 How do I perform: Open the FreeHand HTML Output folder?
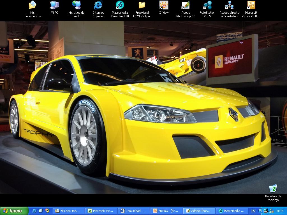tap(142, 6)
